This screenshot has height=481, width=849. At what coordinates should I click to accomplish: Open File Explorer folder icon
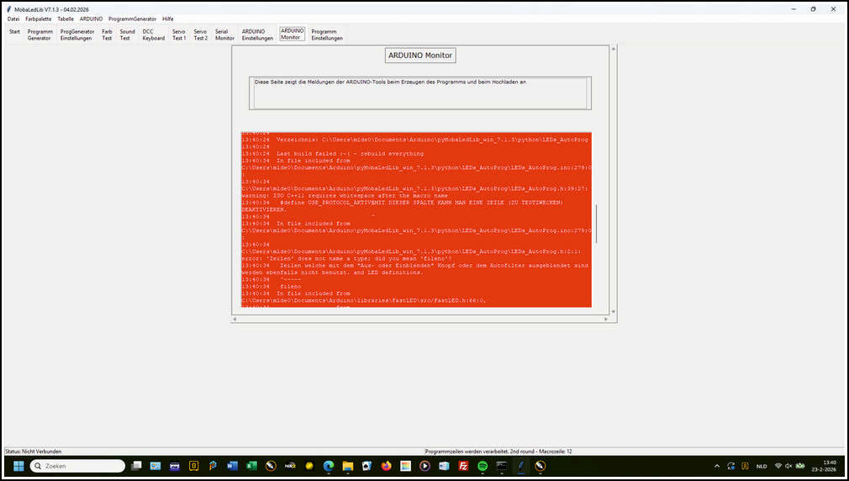click(347, 465)
